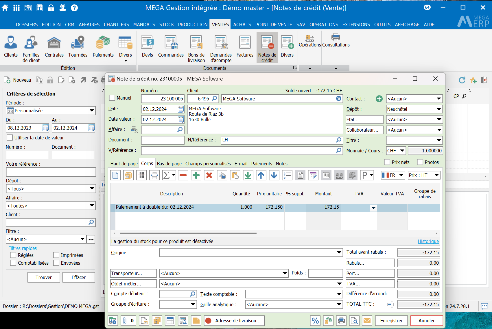Open the CHF currency dropdown
This screenshot has height=329, width=492.
(x=396, y=151)
